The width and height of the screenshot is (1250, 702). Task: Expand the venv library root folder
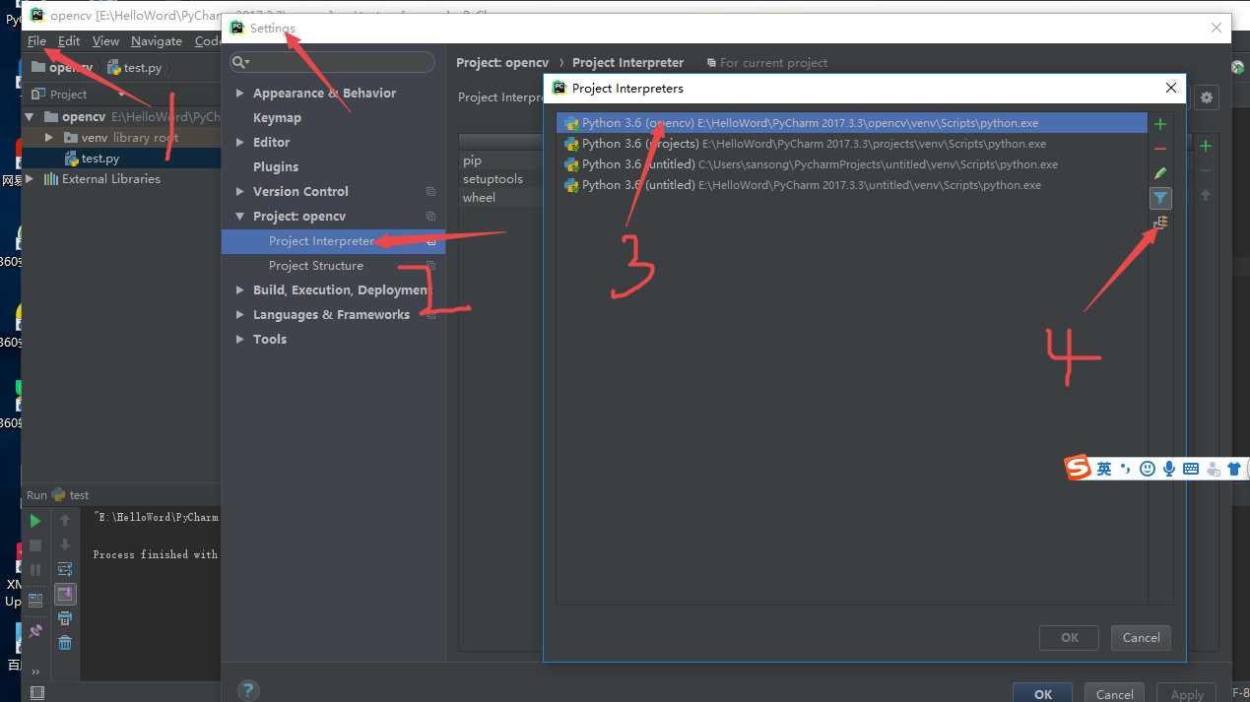49,138
